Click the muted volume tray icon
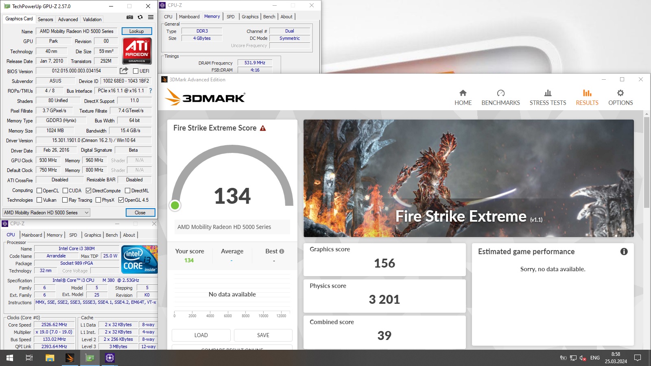651x366 pixels. pyautogui.click(x=583, y=358)
